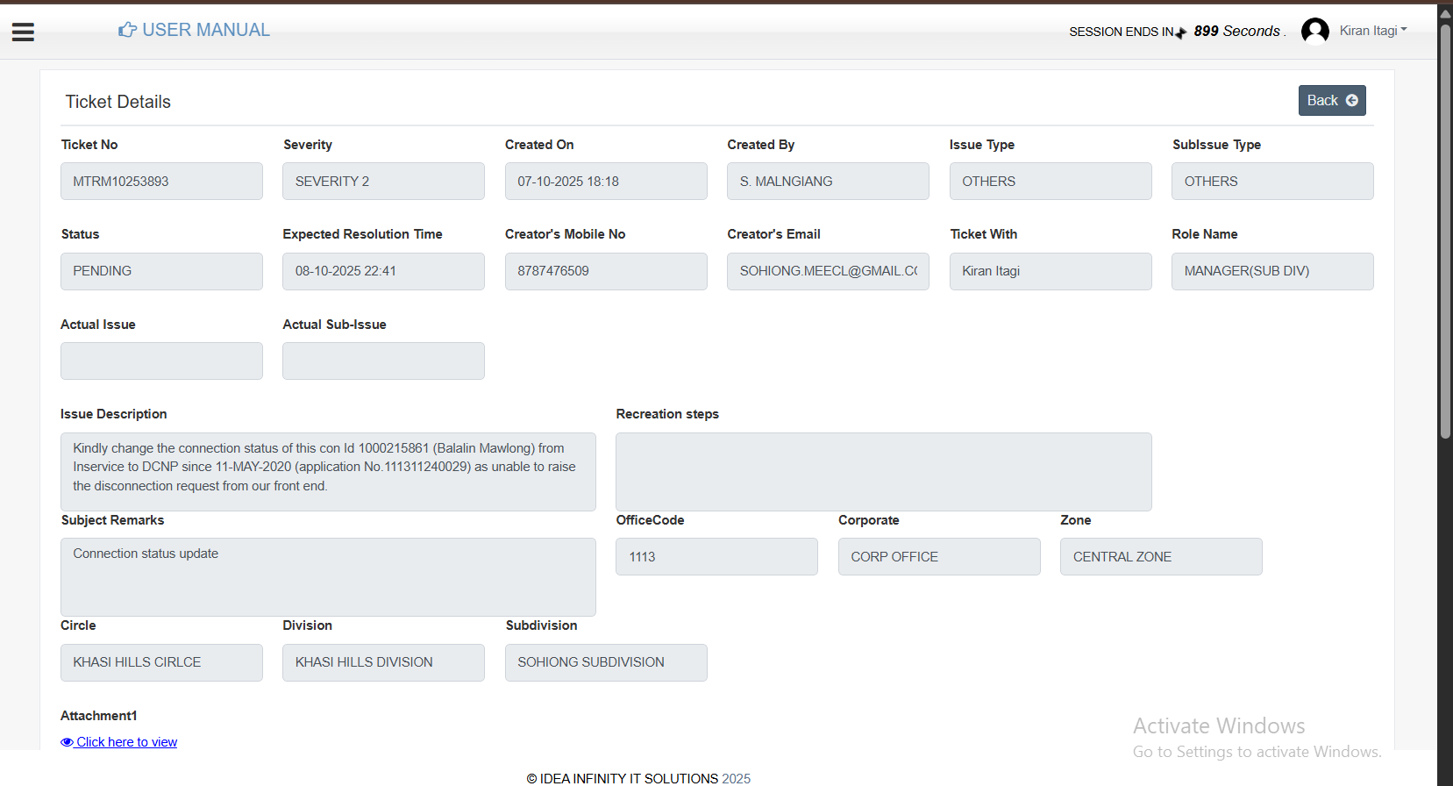Image resolution: width=1453 pixels, height=786 pixels.
Task: Focus the Issue Description text area
Action: [x=328, y=471]
